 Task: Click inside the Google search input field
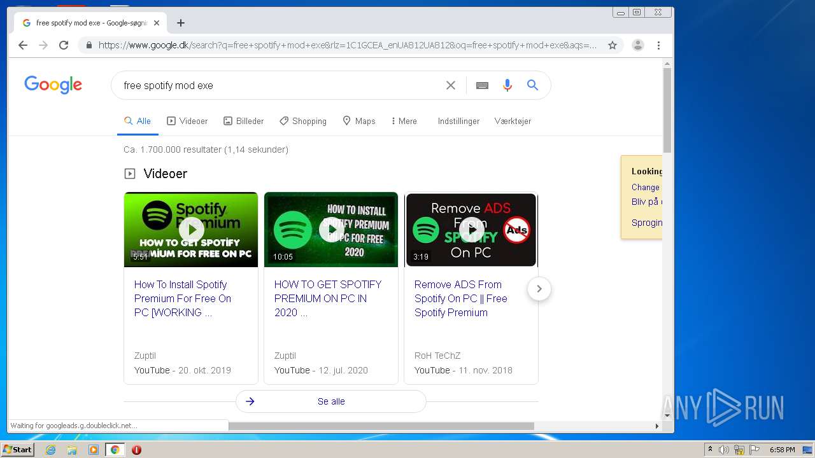click(x=280, y=85)
